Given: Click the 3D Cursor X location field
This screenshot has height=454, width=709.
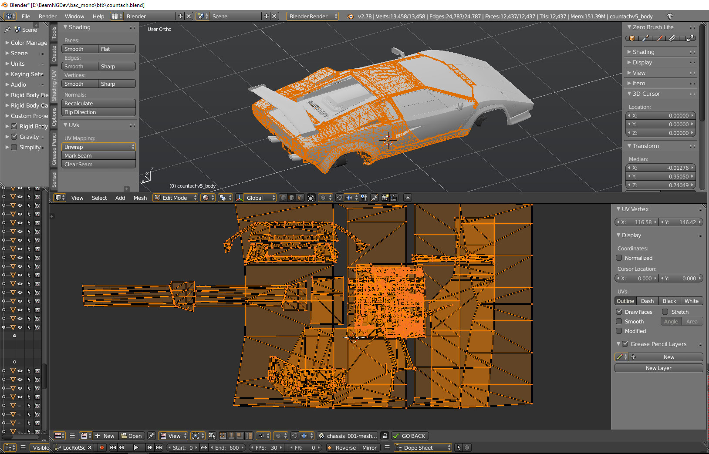Looking at the screenshot, I should tap(660, 115).
